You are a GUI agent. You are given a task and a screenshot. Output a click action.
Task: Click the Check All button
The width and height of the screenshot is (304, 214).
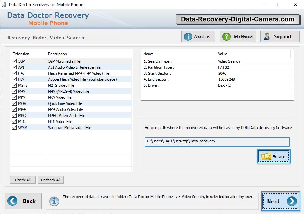coord(23,180)
